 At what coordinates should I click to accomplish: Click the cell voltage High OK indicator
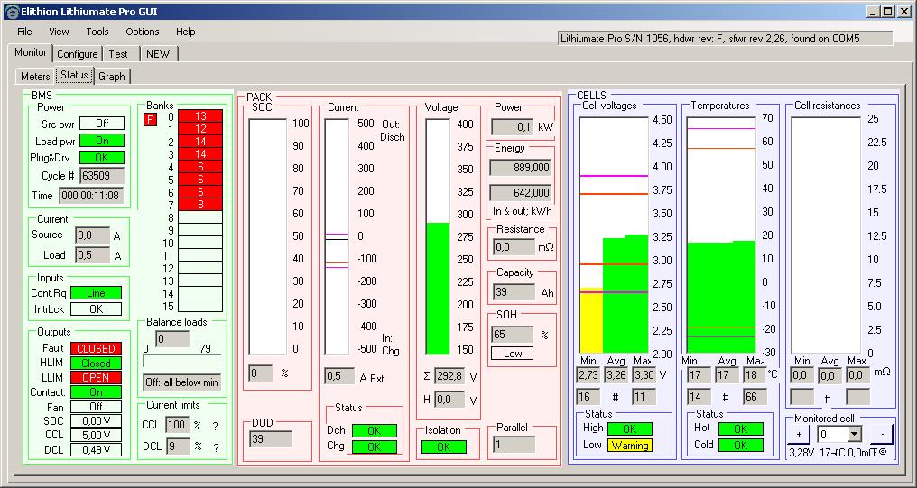[629, 428]
